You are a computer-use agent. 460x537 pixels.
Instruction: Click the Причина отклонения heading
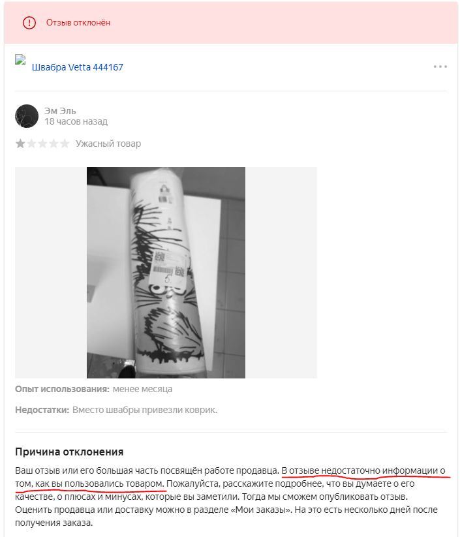pyautogui.click(x=69, y=452)
